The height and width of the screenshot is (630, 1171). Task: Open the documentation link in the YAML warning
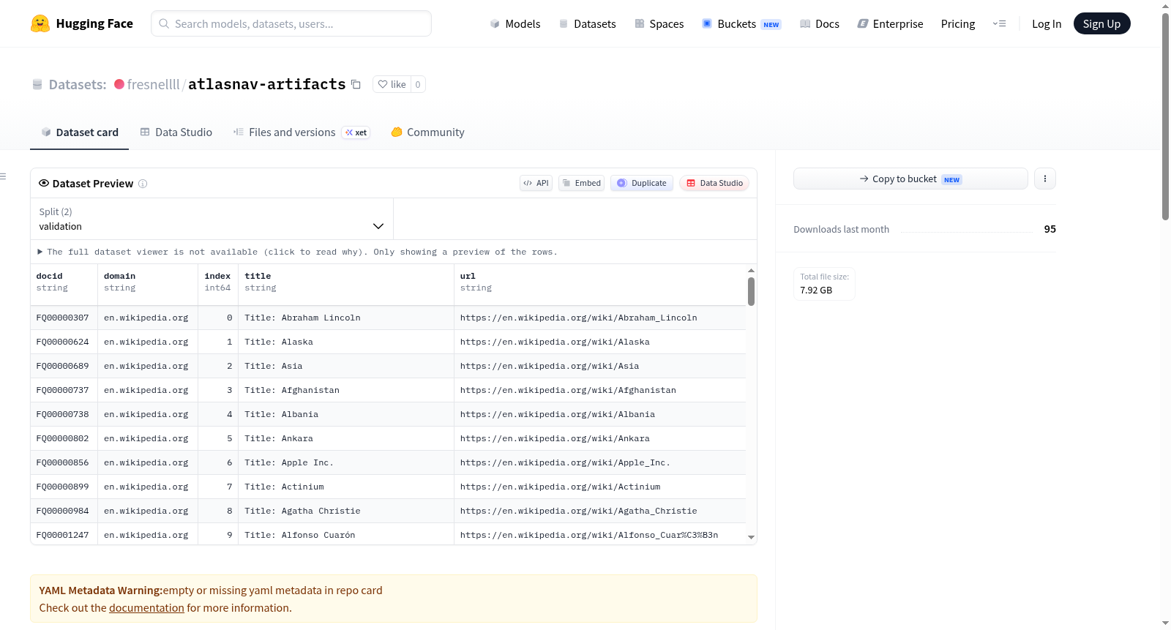point(146,608)
